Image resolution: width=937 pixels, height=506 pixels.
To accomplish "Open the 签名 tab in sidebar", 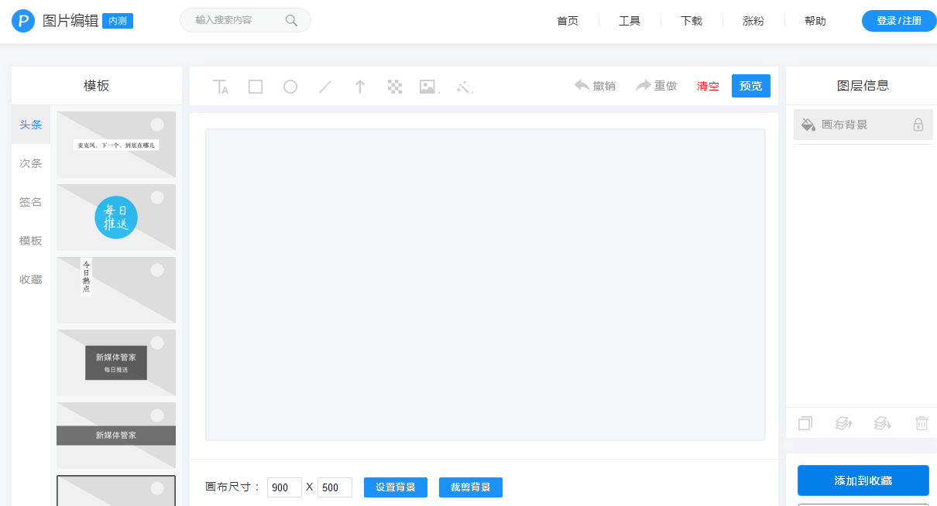I will pyautogui.click(x=31, y=202).
